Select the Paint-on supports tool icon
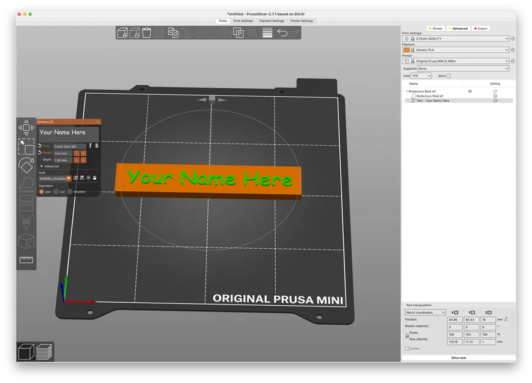 point(26,222)
